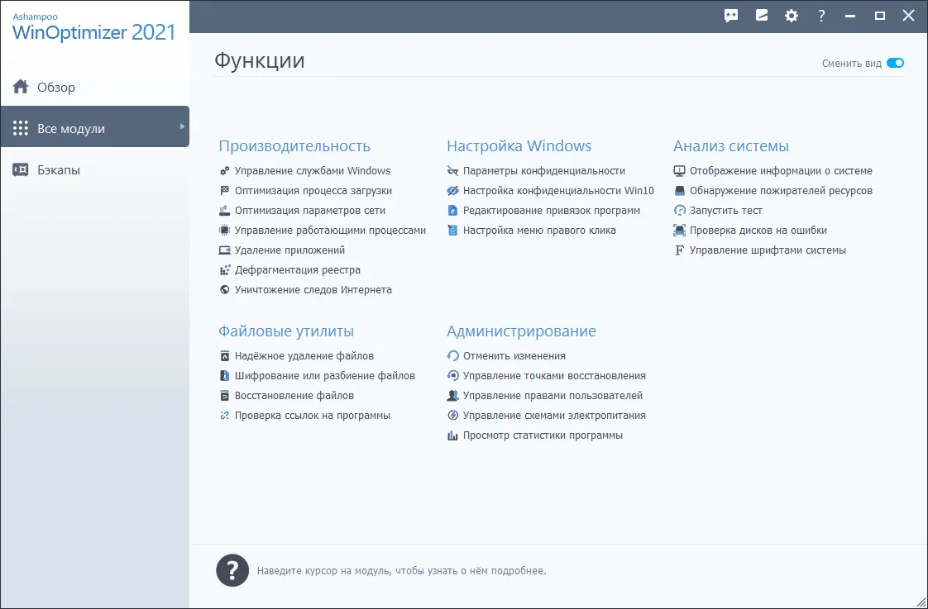Open feedback chat bubble in title bar

point(731,16)
